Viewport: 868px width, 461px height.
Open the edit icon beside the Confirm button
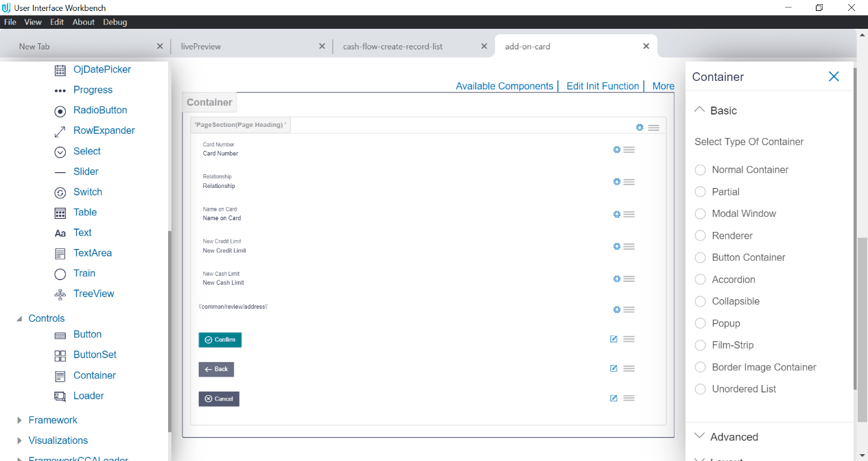click(x=613, y=338)
